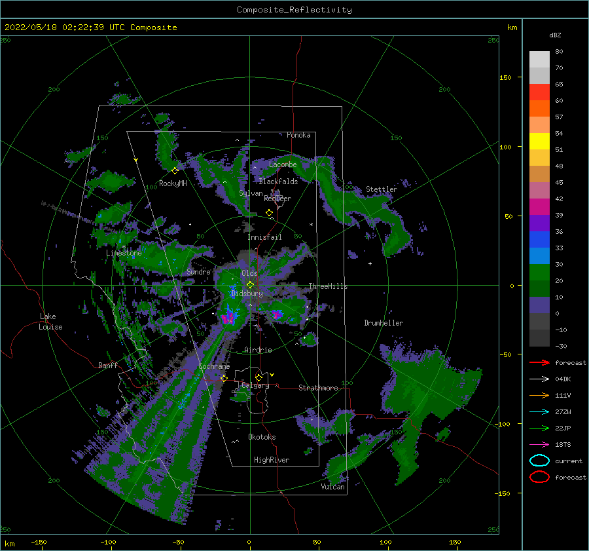Screen dimensions: 589x551
Task: Select the RockyMH label
Action: click(173, 183)
